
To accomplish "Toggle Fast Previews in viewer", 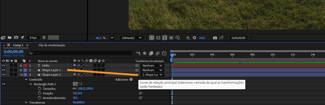I will click(152, 38).
